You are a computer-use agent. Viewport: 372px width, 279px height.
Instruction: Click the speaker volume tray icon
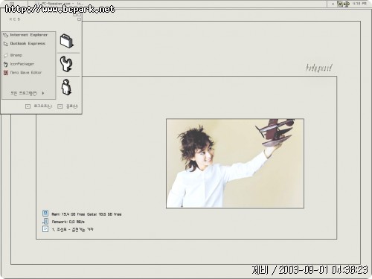coord(347,4)
